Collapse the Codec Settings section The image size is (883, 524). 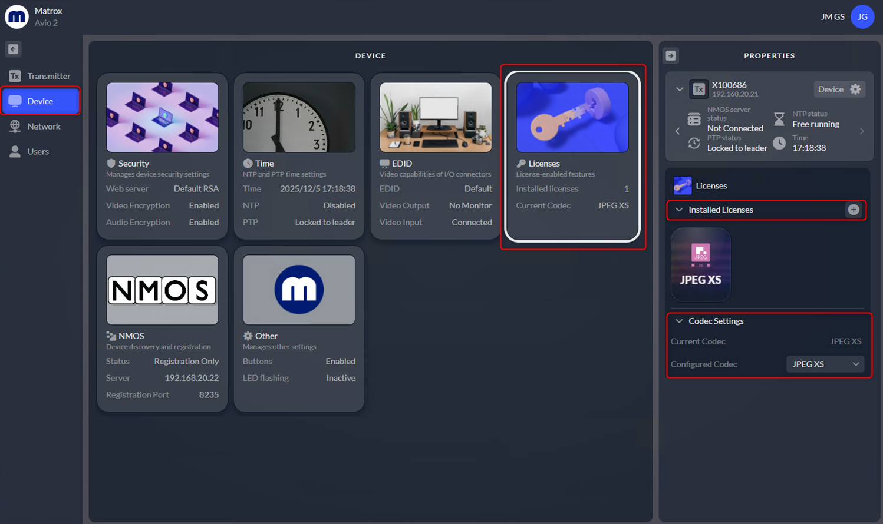pyautogui.click(x=679, y=321)
